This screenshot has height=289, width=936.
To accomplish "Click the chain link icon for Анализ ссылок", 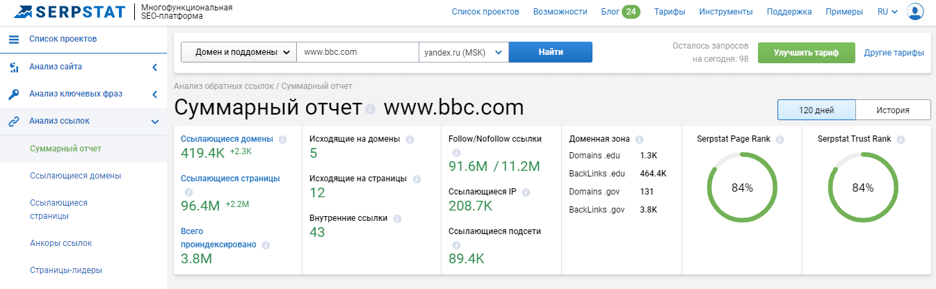I will (13, 122).
